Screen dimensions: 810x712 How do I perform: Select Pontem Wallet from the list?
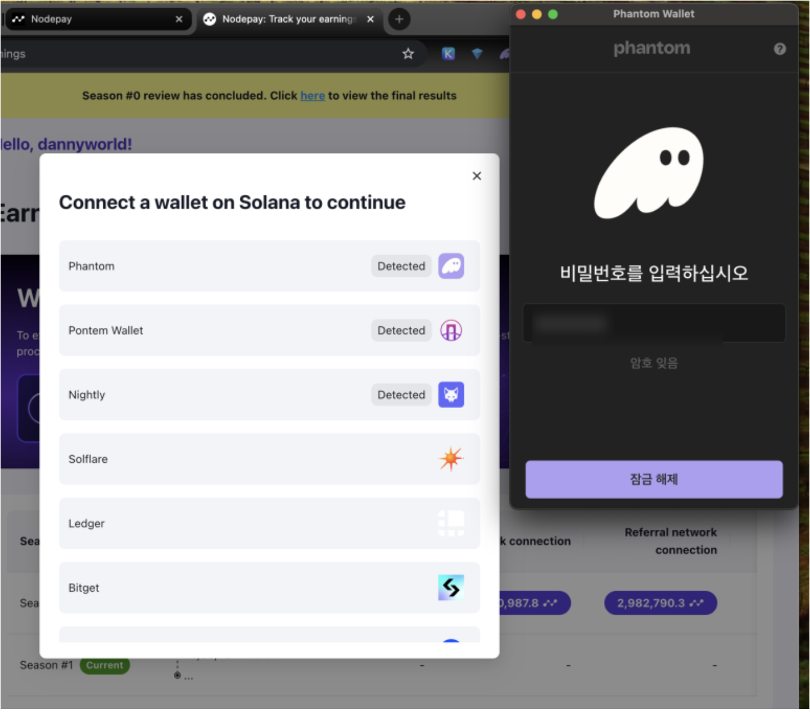269,330
